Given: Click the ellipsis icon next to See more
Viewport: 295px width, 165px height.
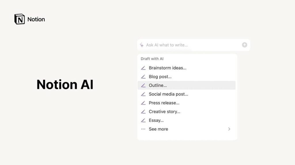Looking at the screenshot, I should pyautogui.click(x=143, y=129).
